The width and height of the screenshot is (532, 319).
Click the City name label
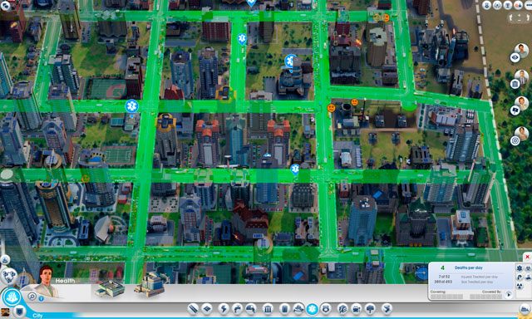coord(37,316)
